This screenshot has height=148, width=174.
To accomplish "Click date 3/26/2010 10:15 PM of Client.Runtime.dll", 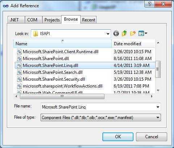I will tap(132, 52).
